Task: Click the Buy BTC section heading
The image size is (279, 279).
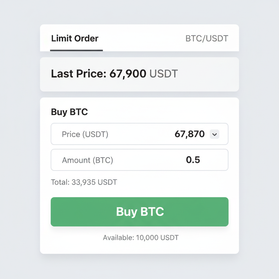Action: [69, 112]
